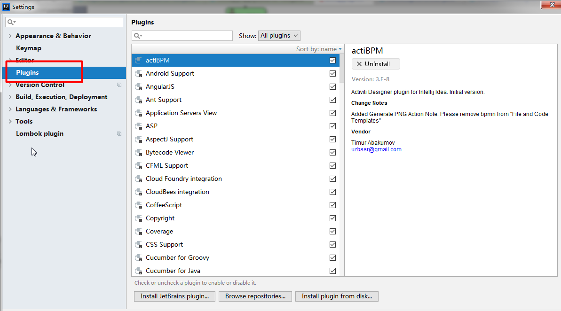Click the Application Servers View plugin icon
Viewport: 561px width, 311px height.
pyautogui.click(x=138, y=113)
